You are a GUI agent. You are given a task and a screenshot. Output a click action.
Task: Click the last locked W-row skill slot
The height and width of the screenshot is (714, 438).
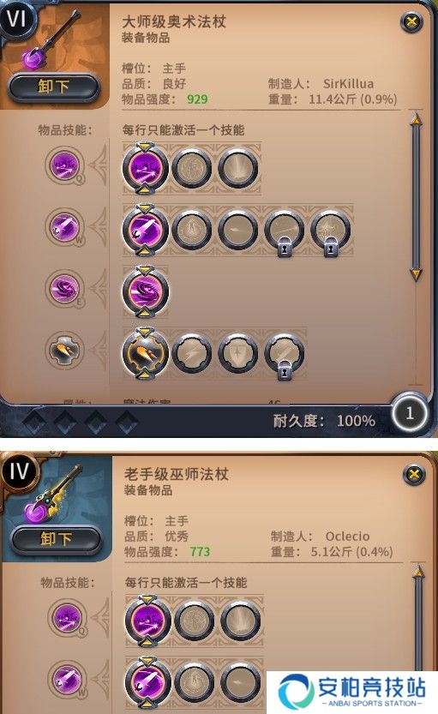click(x=331, y=231)
